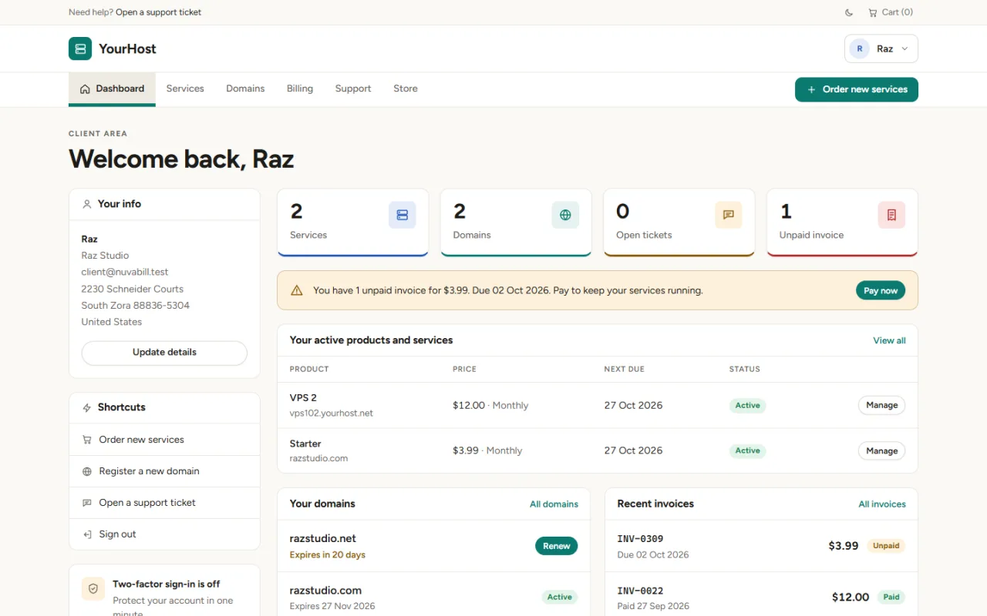987x616 pixels.
Task: Open the 1 Unpaid invoice summary card
Action: pyautogui.click(x=842, y=223)
